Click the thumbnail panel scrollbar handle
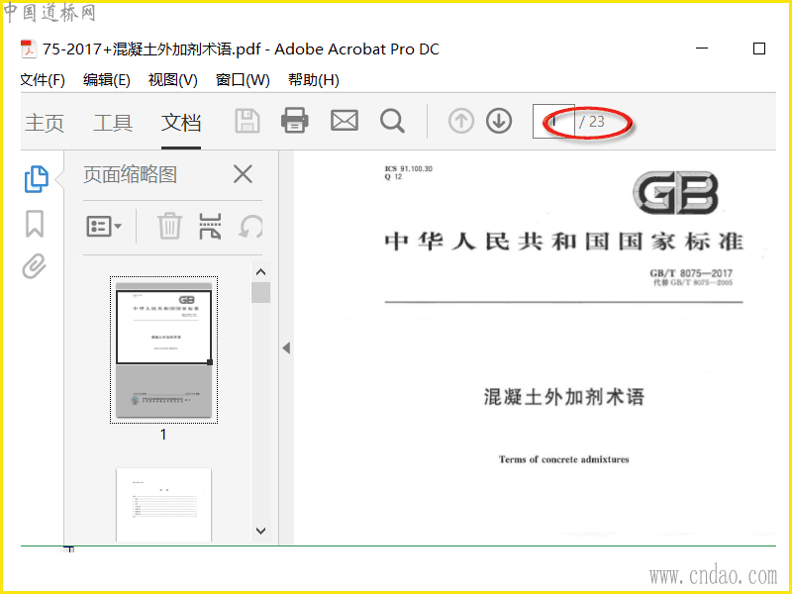Image resolution: width=792 pixels, height=594 pixels. pos(260,292)
